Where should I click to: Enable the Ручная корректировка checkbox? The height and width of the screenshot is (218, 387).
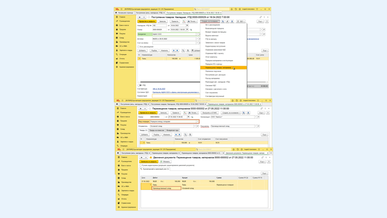click(140, 165)
